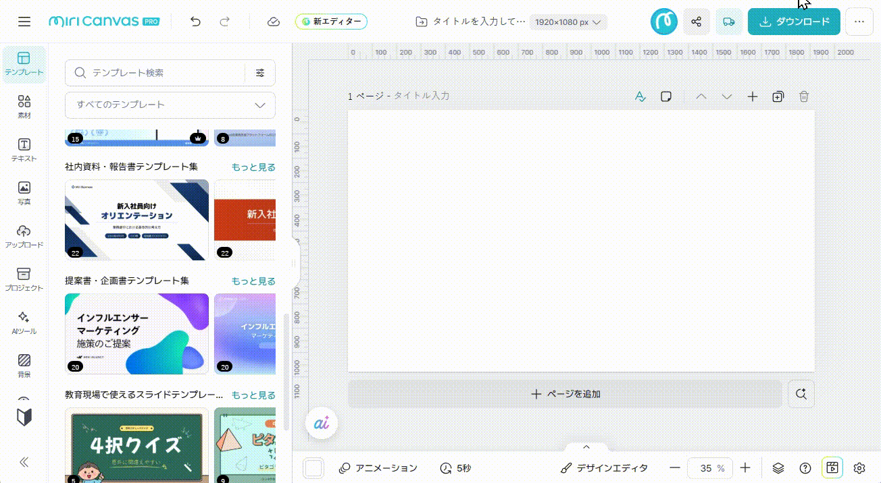This screenshot has width=881, height=483.
Task: Click the page background color swatch
Action: coord(313,468)
